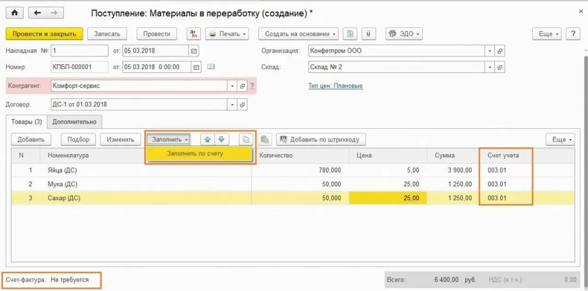Expand the Договор dropdown list
The height and width of the screenshot is (291, 588).
232,104
